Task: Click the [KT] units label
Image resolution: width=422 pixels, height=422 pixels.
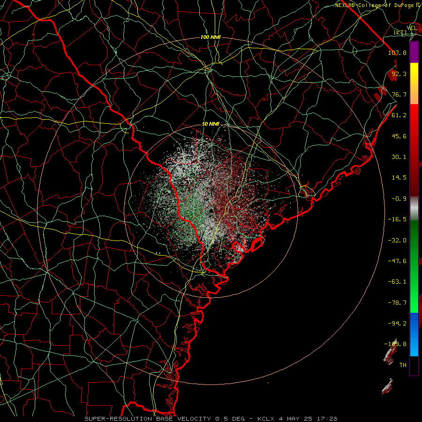Action: tap(400, 33)
